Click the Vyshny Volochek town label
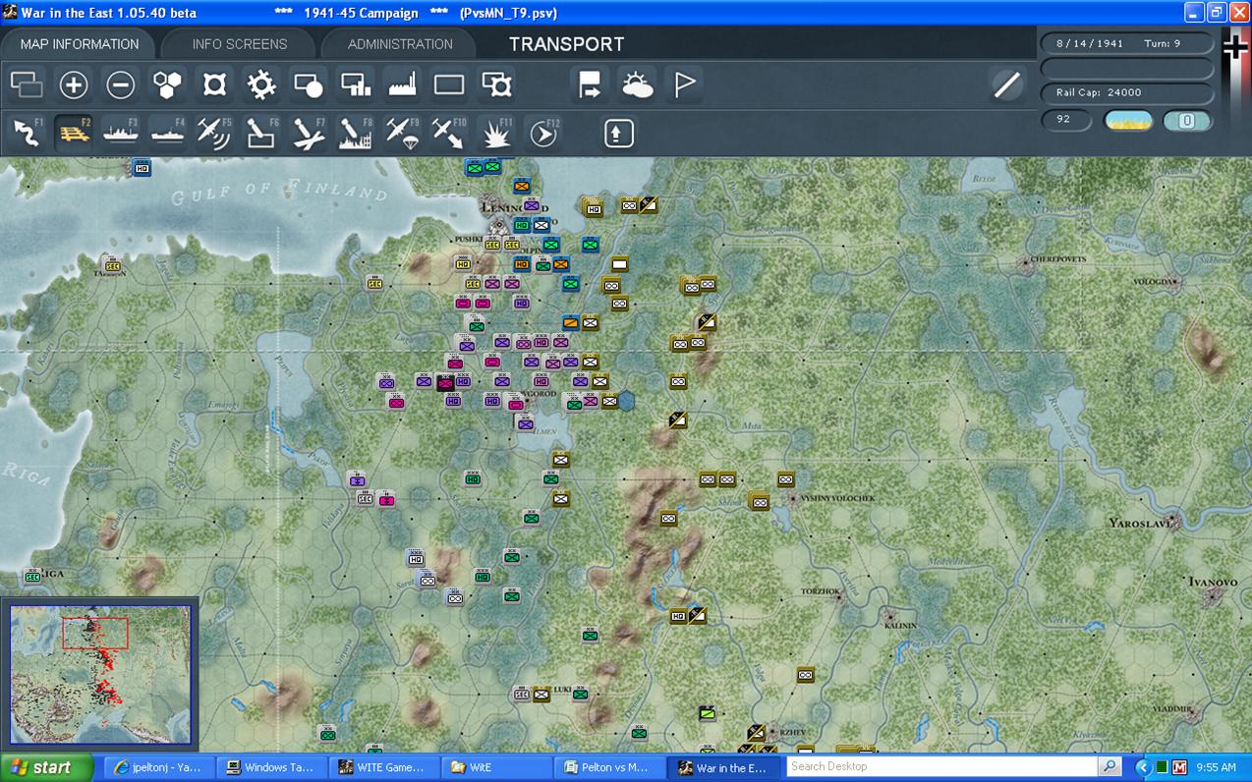Viewport: 1252px width, 782px height. 837,499
